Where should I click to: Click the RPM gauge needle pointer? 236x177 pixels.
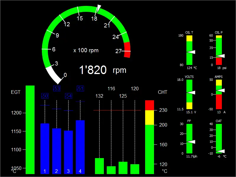[99, 9]
